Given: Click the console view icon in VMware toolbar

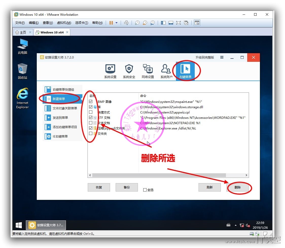Looking at the screenshot, I should (x=197, y=23).
